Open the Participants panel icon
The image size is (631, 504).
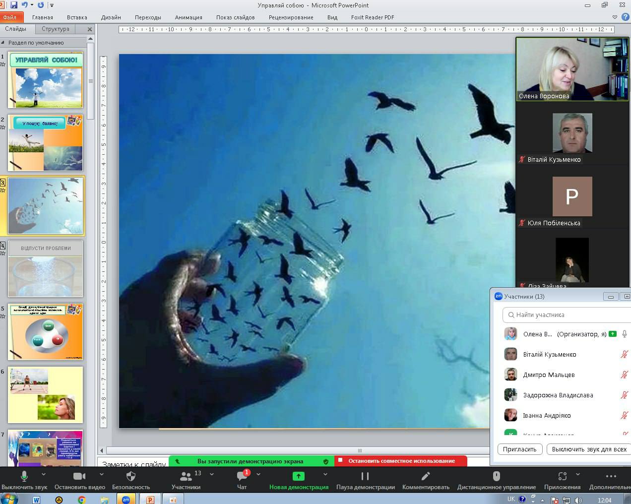tap(186, 477)
